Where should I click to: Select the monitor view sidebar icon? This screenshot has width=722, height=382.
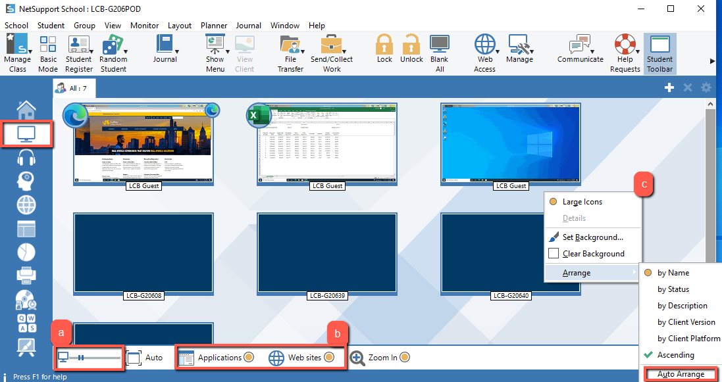tap(26, 134)
